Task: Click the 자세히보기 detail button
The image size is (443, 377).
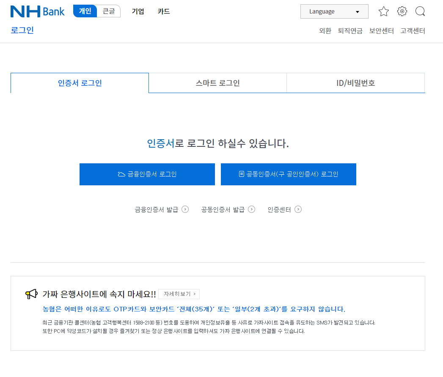Action: (x=178, y=294)
